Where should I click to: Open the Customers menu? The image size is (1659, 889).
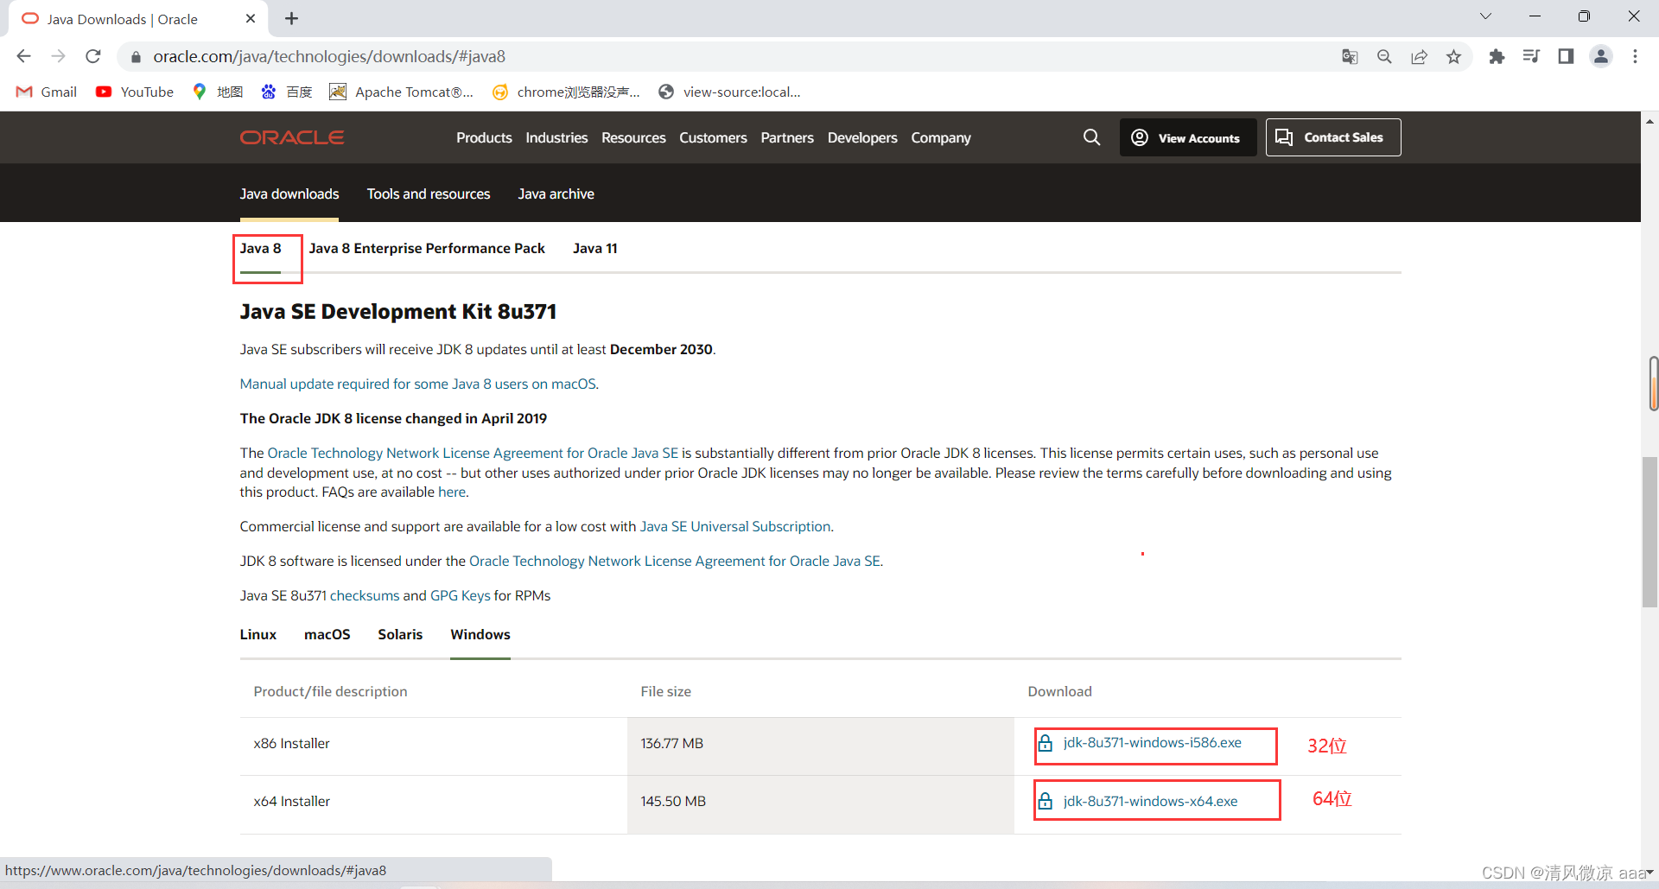(x=713, y=137)
